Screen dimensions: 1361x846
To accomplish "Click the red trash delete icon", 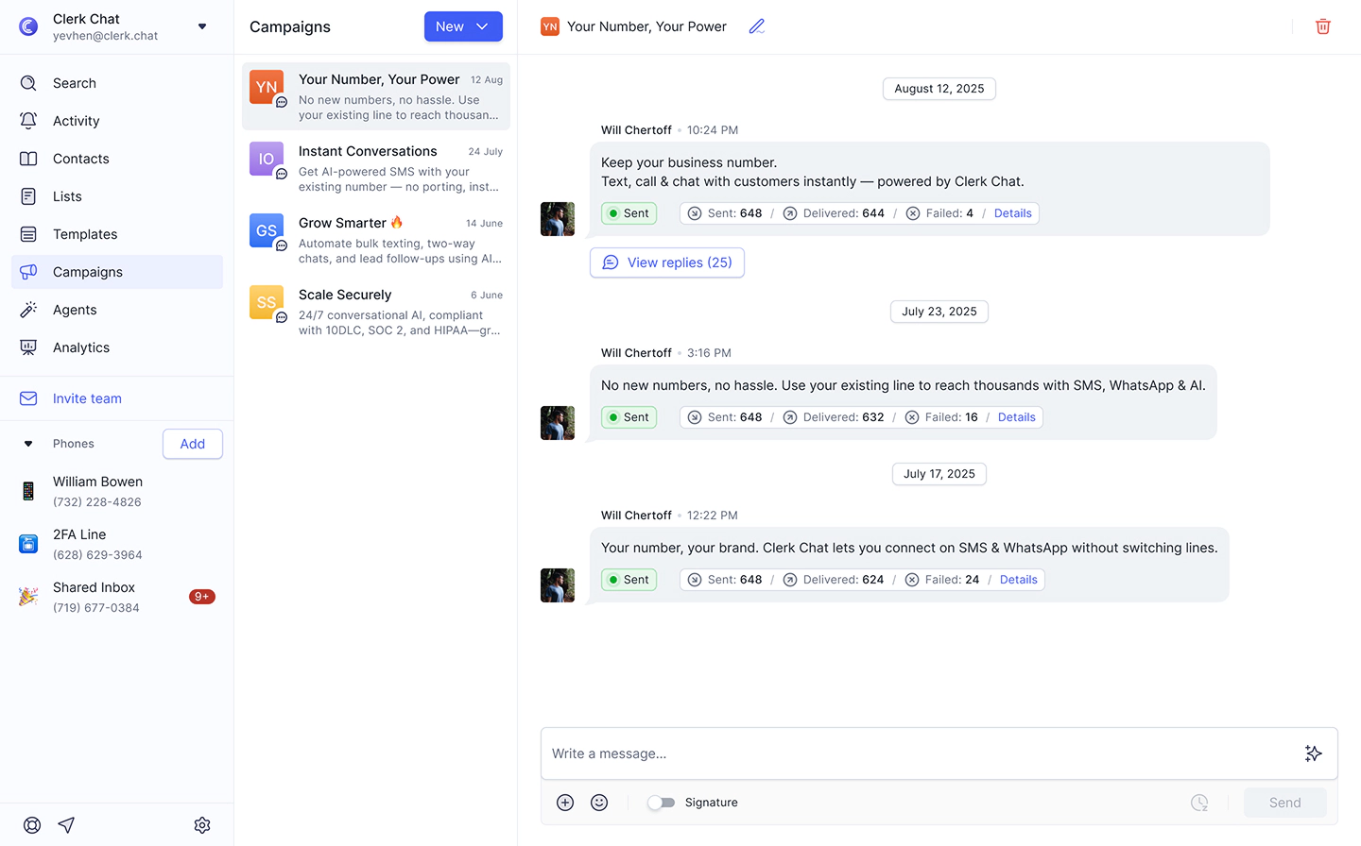I will (x=1322, y=26).
